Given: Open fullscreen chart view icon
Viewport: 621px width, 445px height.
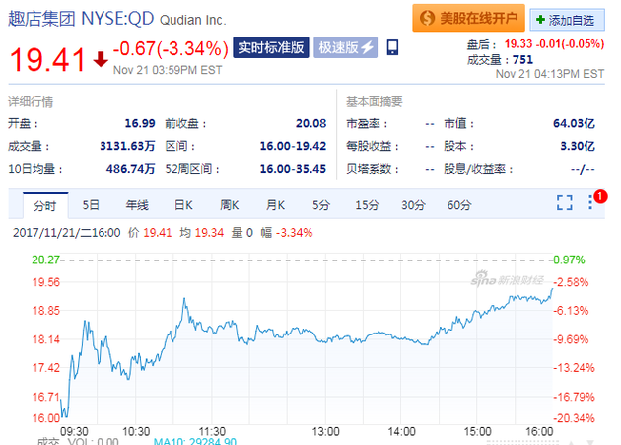Looking at the screenshot, I should (x=565, y=202).
